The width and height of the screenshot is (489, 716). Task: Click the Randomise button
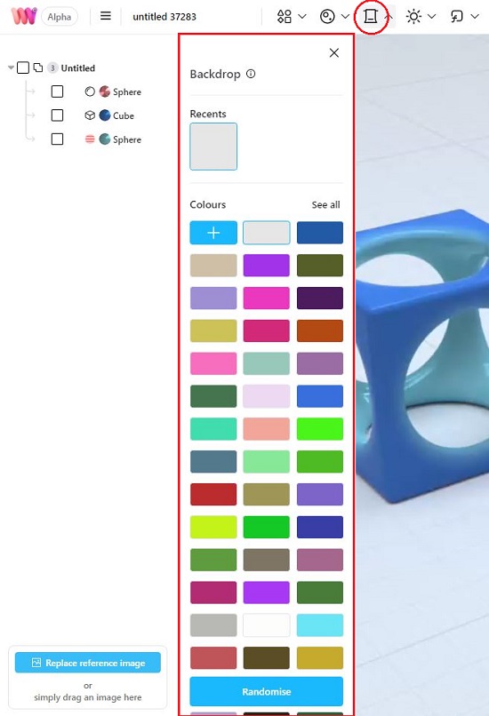click(x=267, y=691)
